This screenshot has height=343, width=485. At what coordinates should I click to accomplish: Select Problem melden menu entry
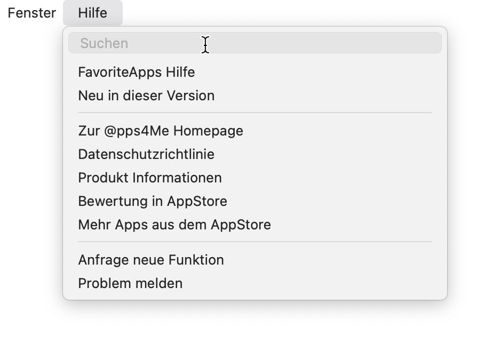[x=255, y=284]
